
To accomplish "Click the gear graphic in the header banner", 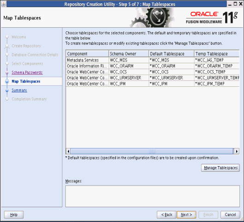I will pos(152,18).
